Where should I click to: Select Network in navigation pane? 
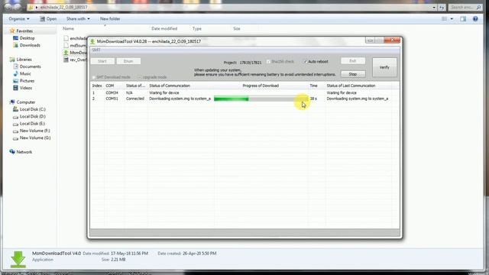point(24,152)
